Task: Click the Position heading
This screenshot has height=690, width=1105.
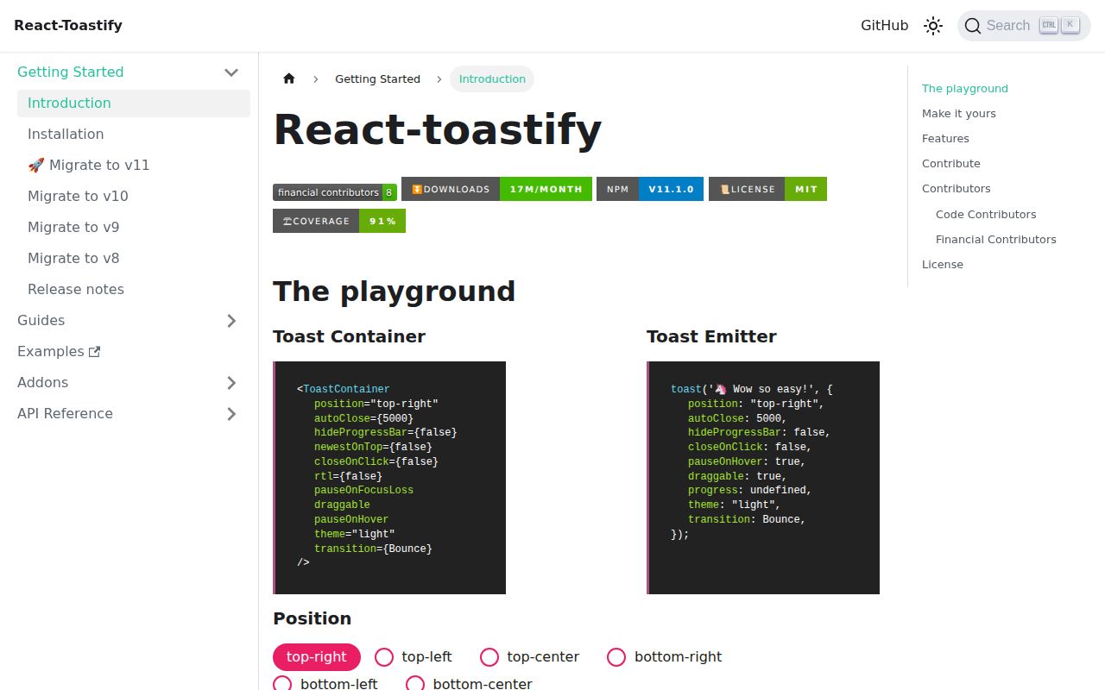Action: click(x=312, y=619)
